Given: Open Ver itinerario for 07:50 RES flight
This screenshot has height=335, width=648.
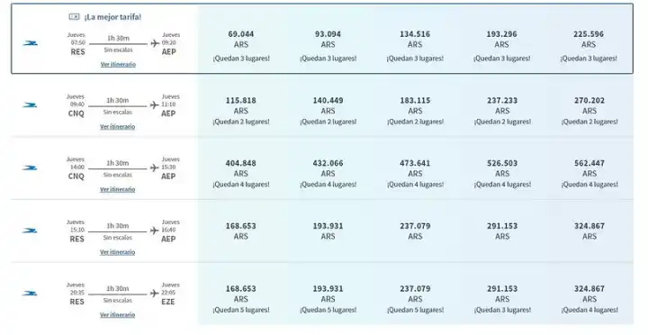Looking at the screenshot, I should [x=118, y=65].
